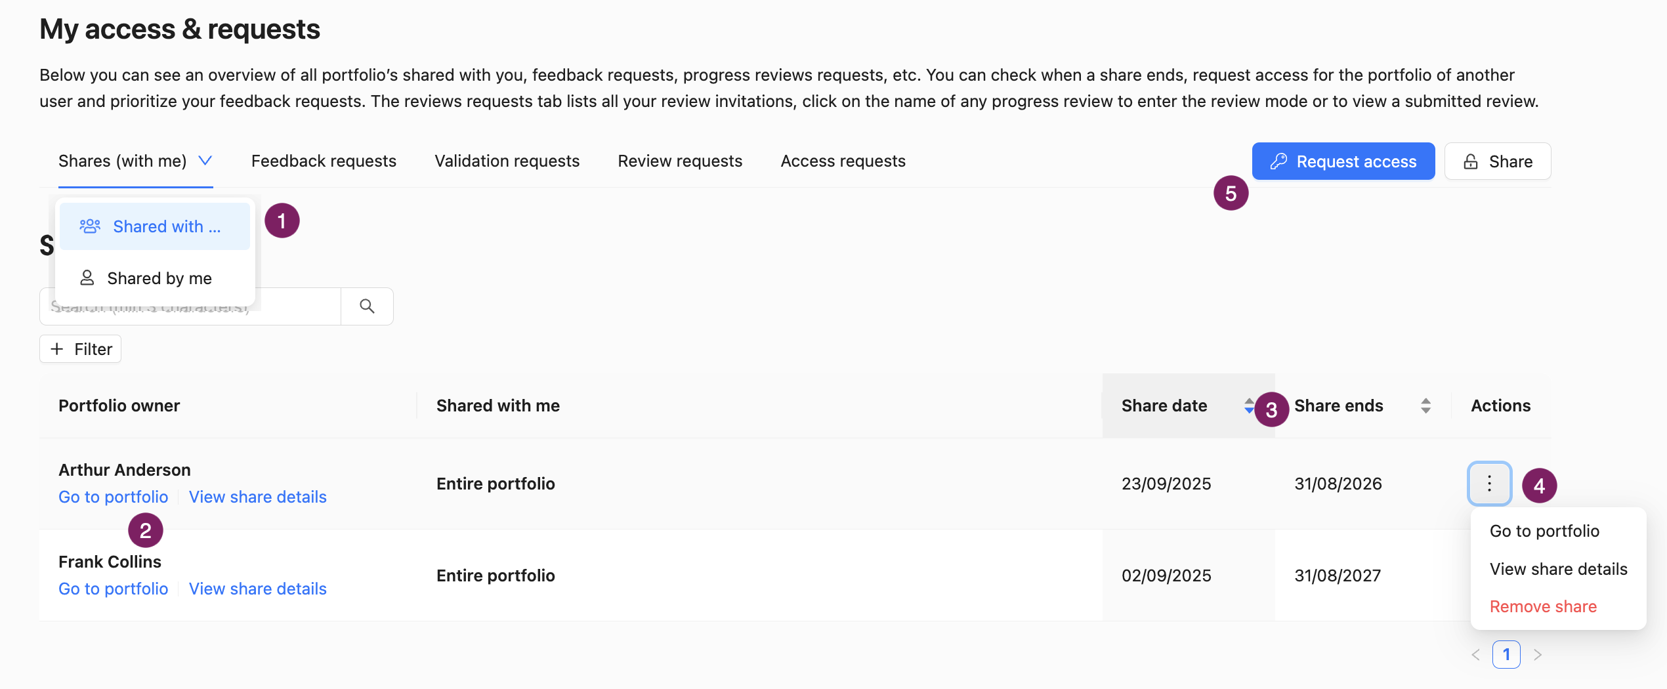Image resolution: width=1667 pixels, height=689 pixels.
Task: Click the Shares (with me) tab
Action: pyautogui.click(x=123, y=161)
